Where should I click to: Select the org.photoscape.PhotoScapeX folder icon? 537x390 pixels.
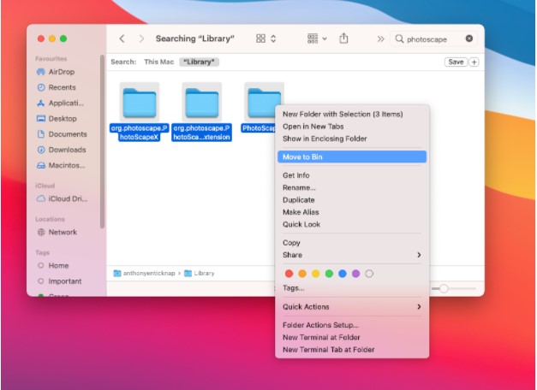point(140,103)
